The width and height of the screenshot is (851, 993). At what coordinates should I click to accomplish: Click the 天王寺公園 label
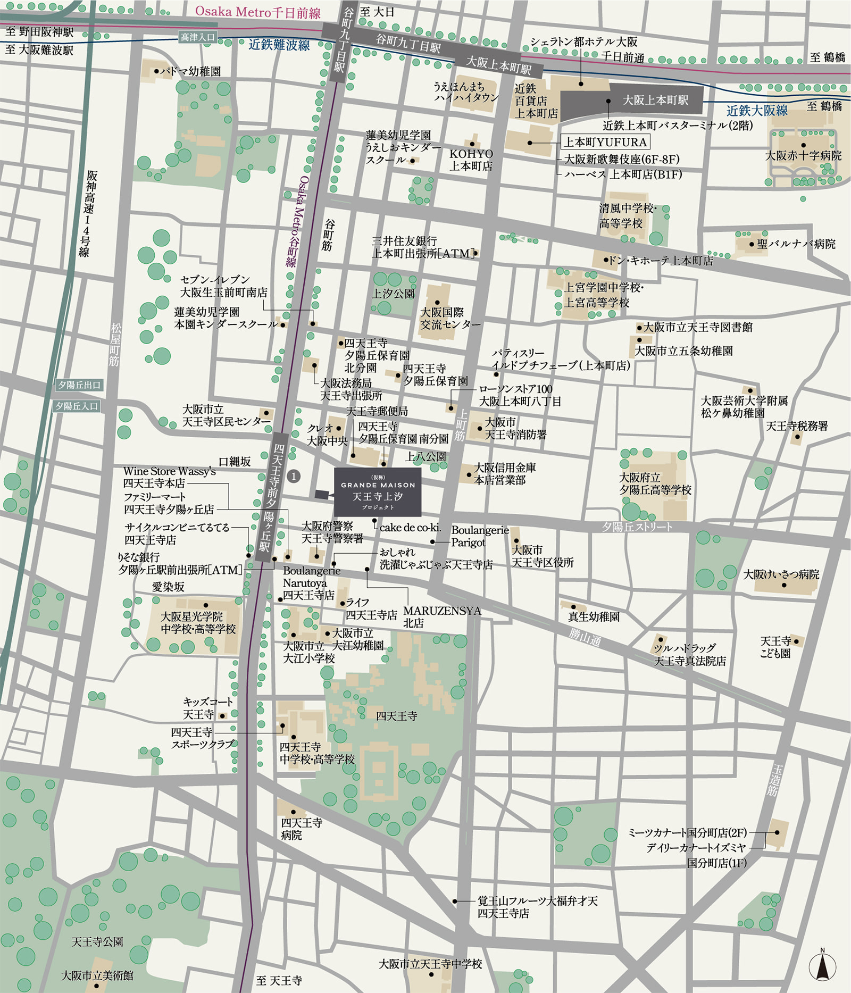(97, 942)
